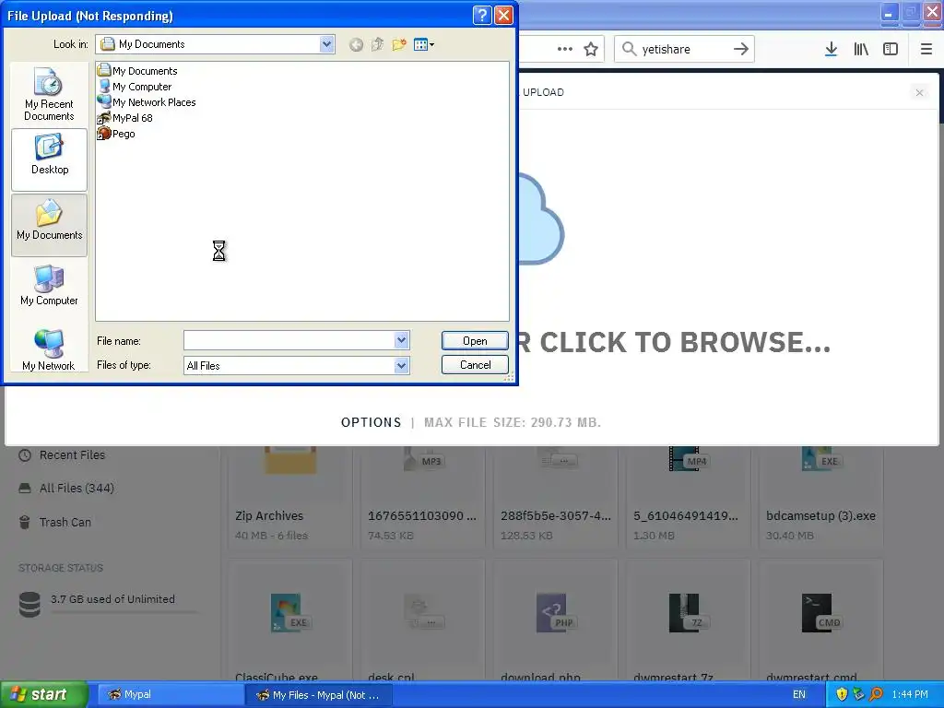Select My Computer item in file list
The width and height of the screenshot is (944, 708).
pyautogui.click(x=135, y=87)
